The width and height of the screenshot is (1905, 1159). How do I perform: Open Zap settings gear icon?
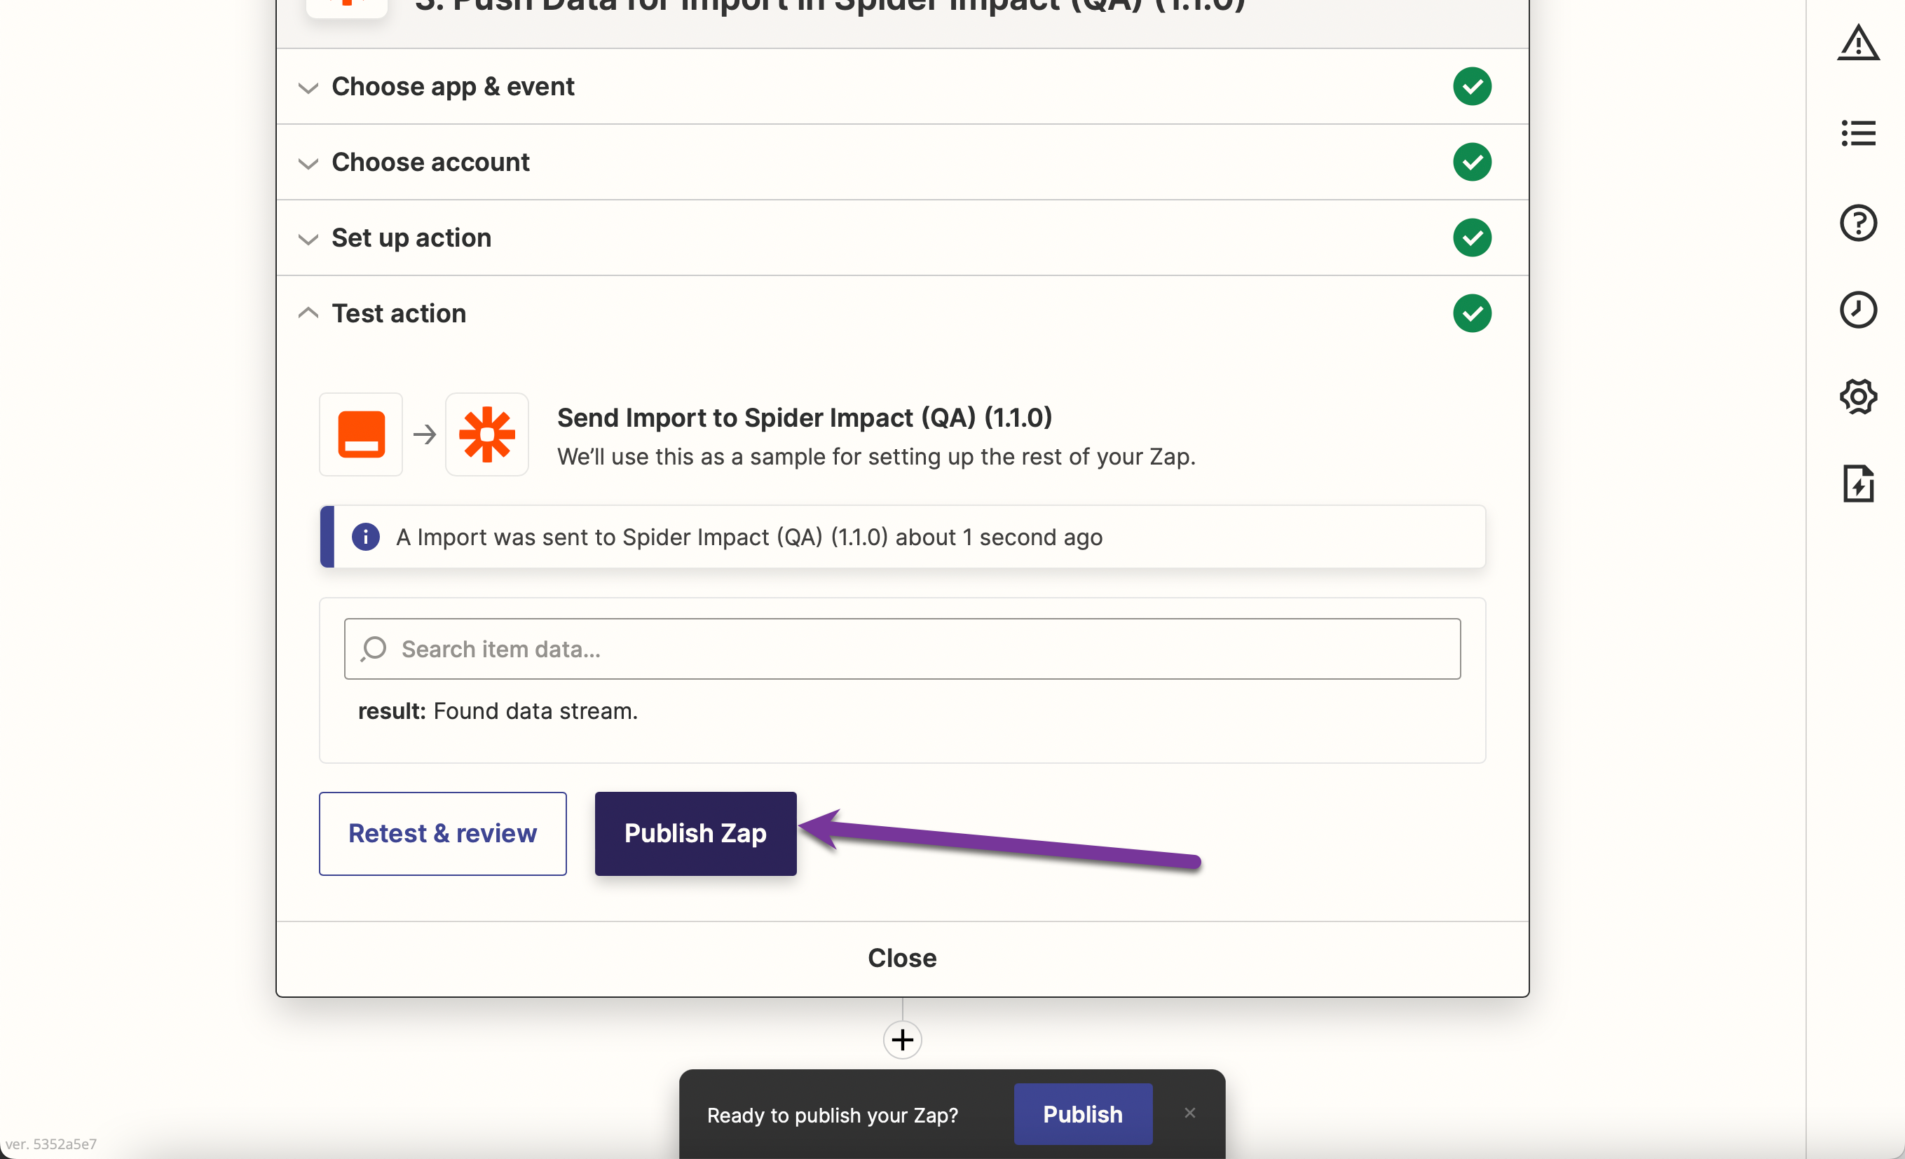click(x=1858, y=397)
